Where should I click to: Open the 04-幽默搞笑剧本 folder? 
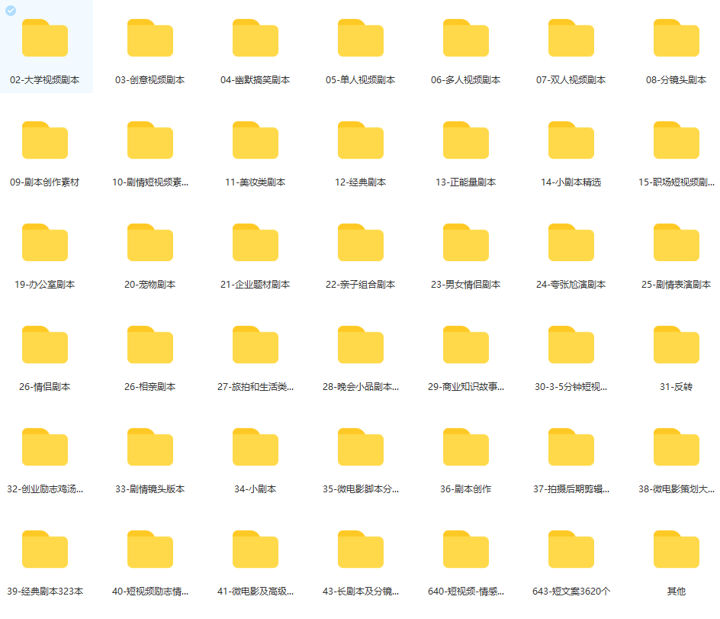point(256,38)
